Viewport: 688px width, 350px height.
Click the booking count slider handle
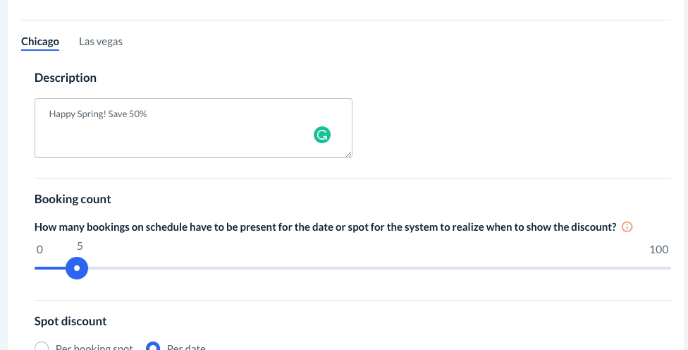(x=76, y=268)
